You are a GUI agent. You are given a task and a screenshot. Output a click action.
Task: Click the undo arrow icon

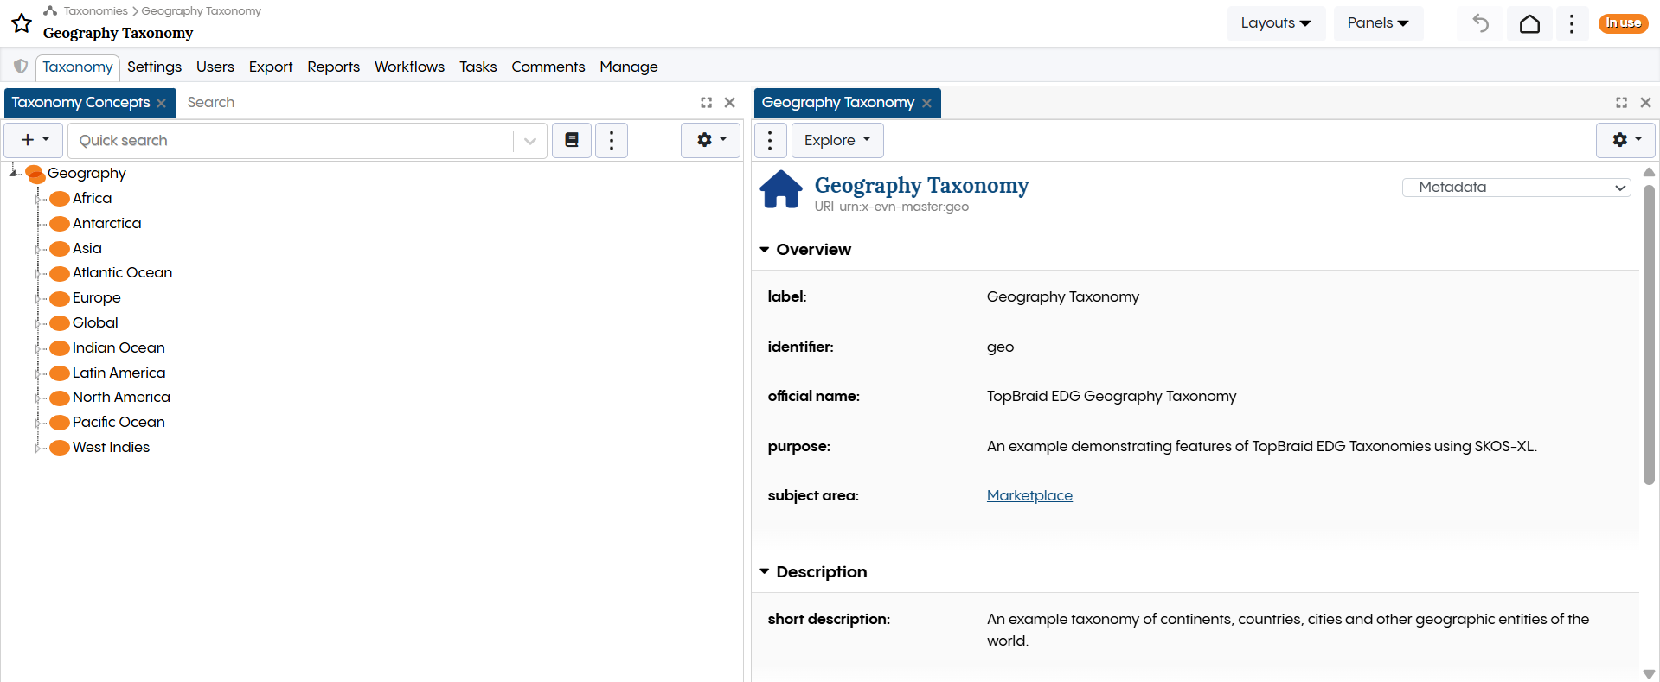[1481, 23]
